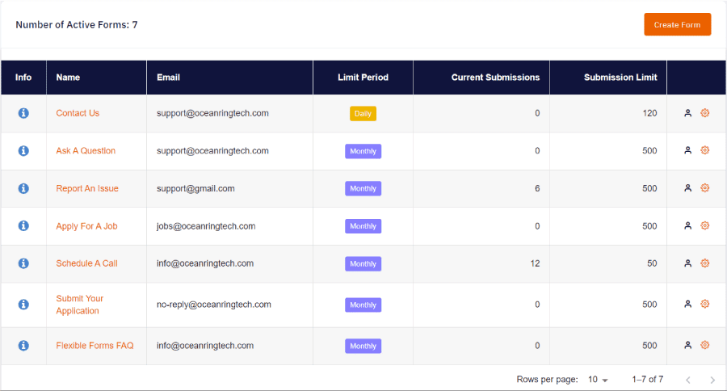
Task: Open info icon for Report An Issue row
Action: click(x=23, y=188)
